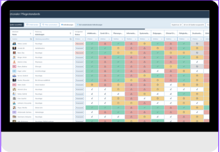The width and height of the screenshot is (220, 152).
Task: Click the Filter zurücksetzen button
Action: 50,25
